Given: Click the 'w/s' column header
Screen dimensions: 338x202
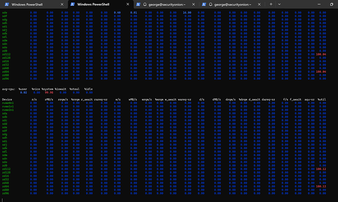Looking at the screenshot, I should [118, 100].
